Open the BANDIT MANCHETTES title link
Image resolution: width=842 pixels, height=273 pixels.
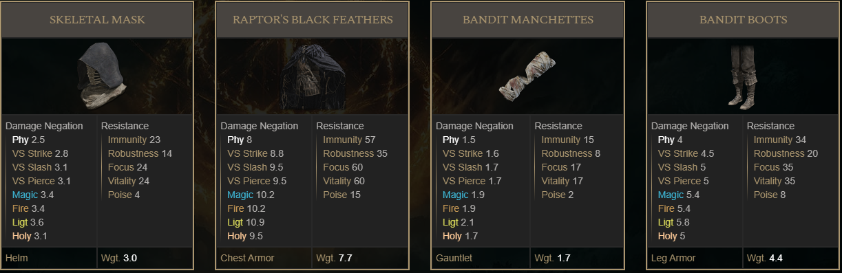click(528, 19)
